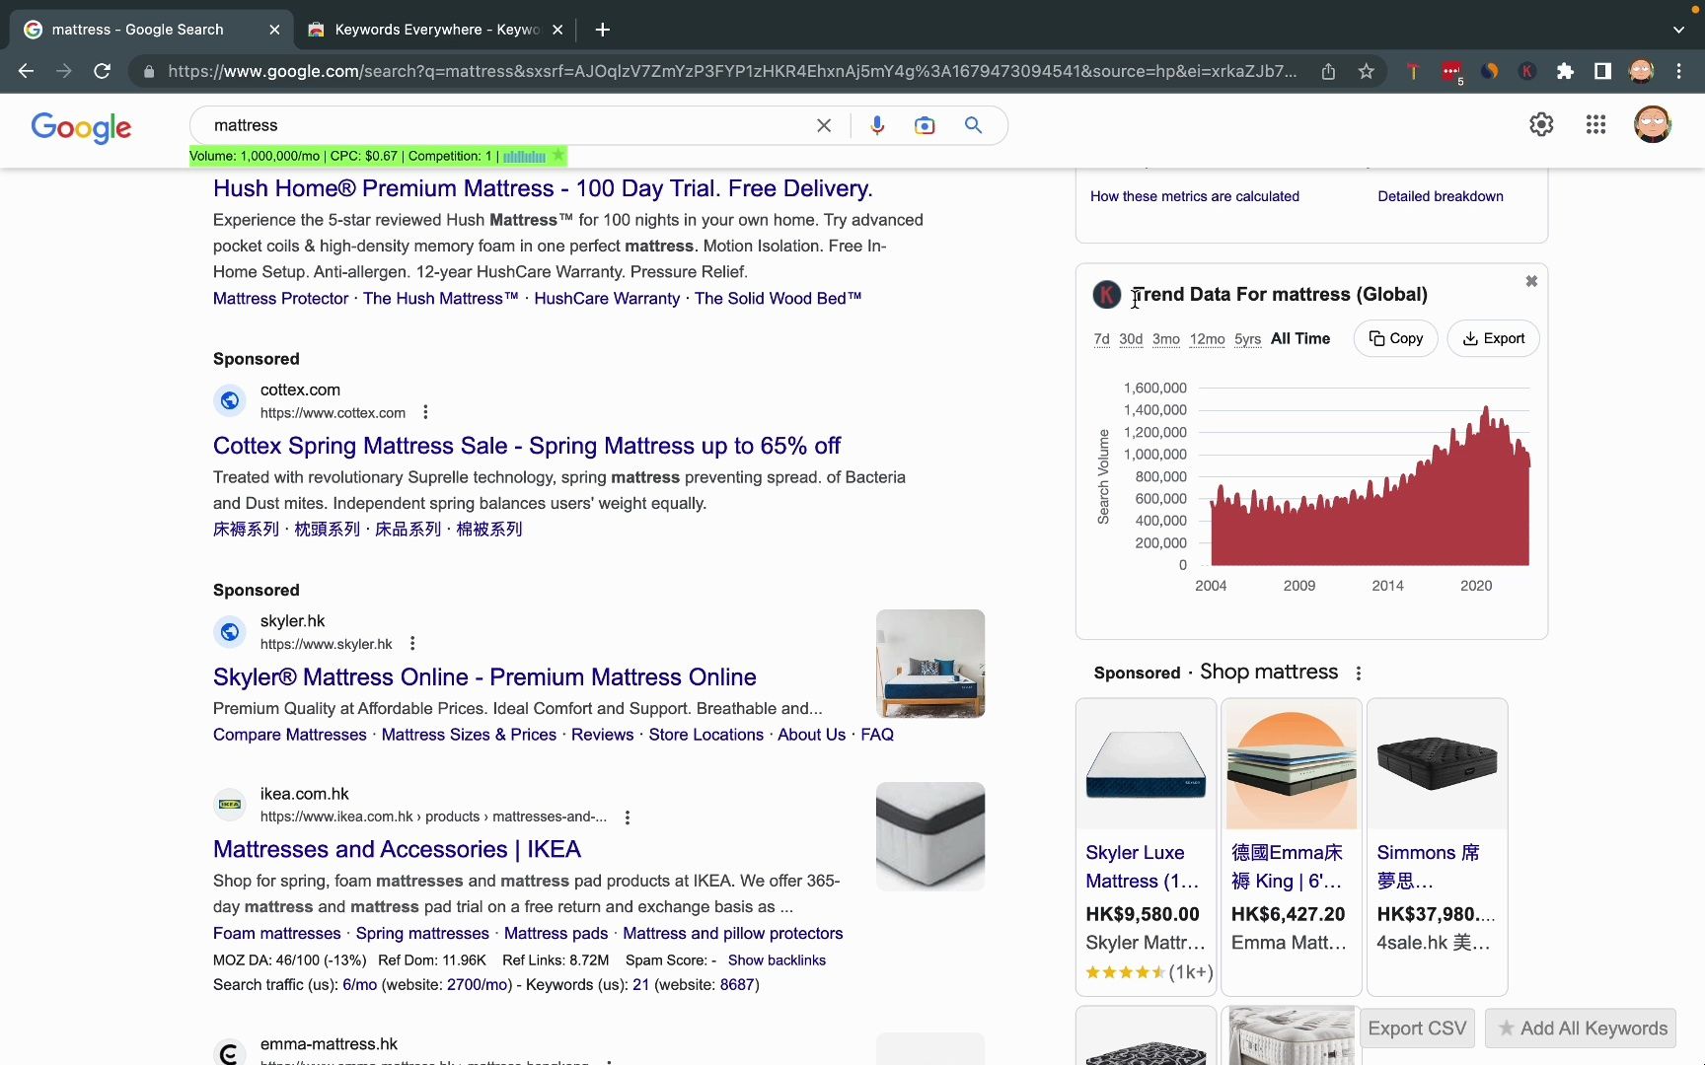The height and width of the screenshot is (1065, 1705).
Task: Open Mattresses and Accessories IKEA result
Action: click(397, 849)
